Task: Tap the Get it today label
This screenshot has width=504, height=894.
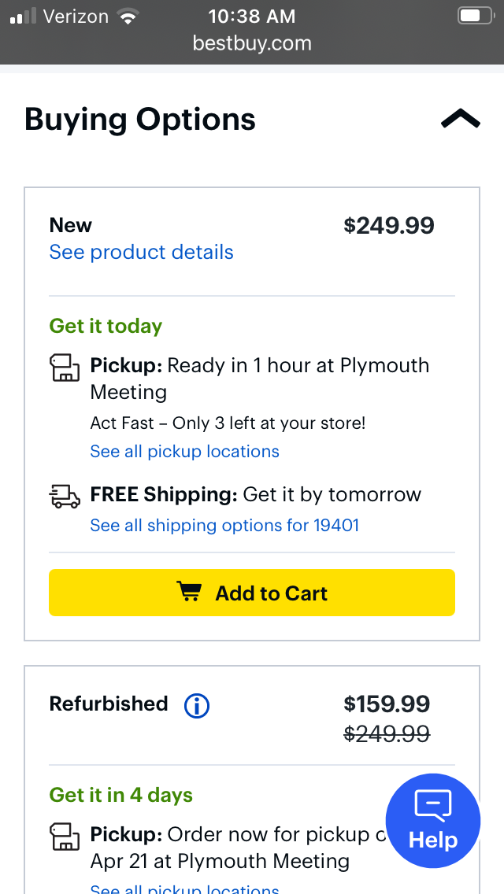Action: point(106,326)
